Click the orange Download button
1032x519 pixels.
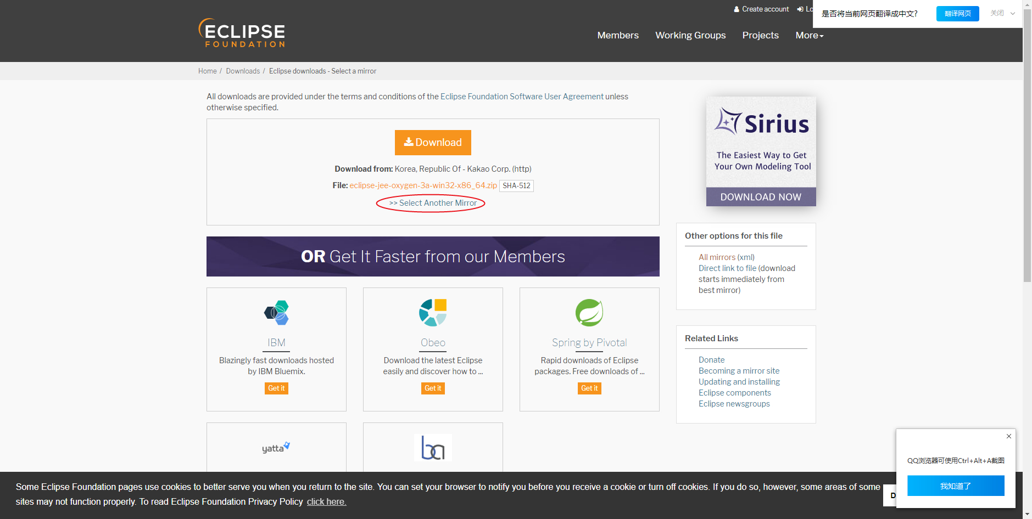[433, 143]
